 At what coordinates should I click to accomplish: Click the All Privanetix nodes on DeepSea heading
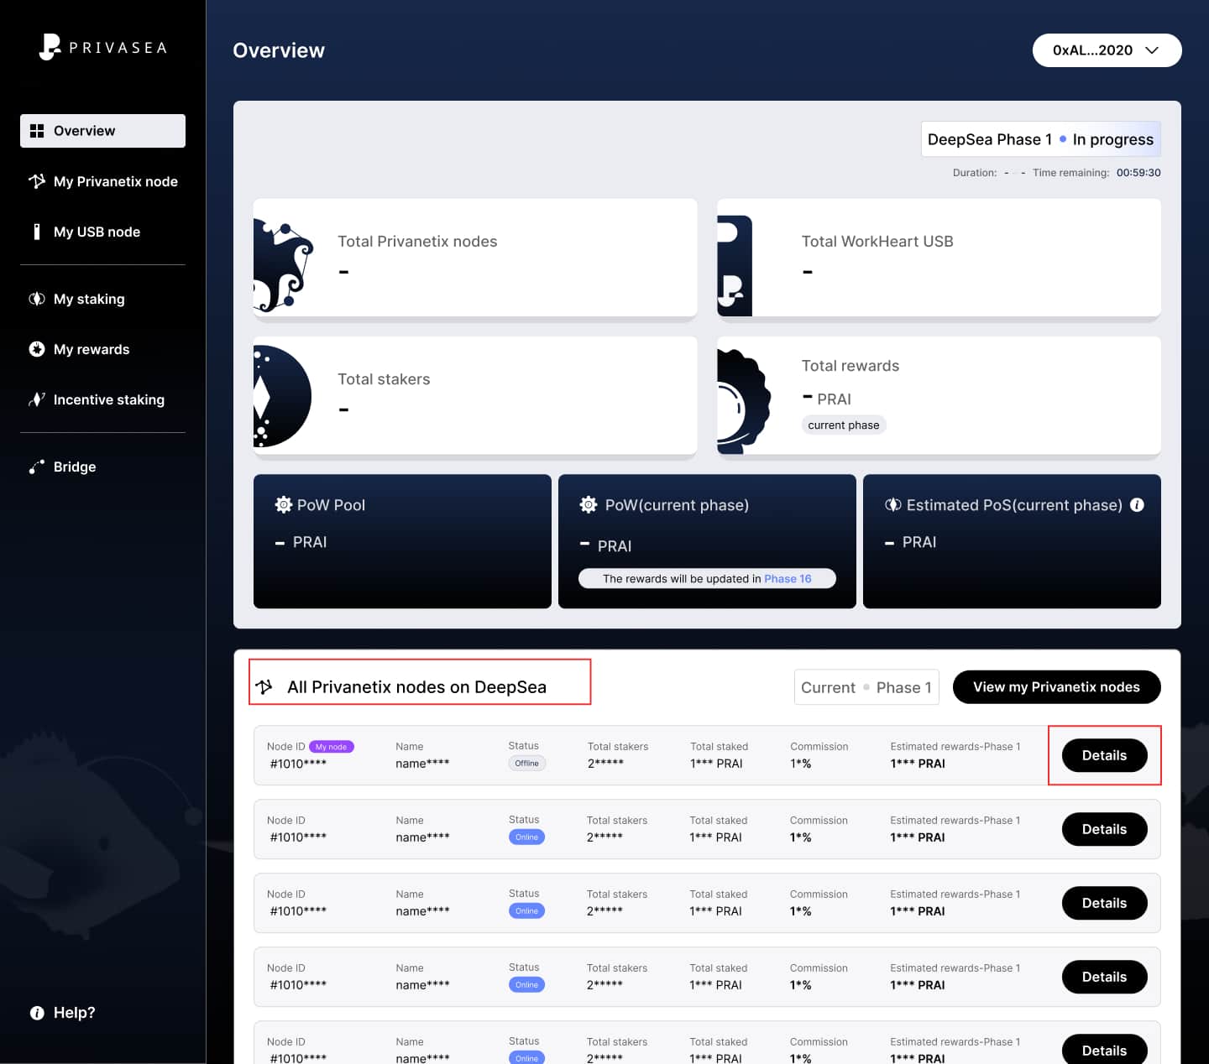click(416, 687)
